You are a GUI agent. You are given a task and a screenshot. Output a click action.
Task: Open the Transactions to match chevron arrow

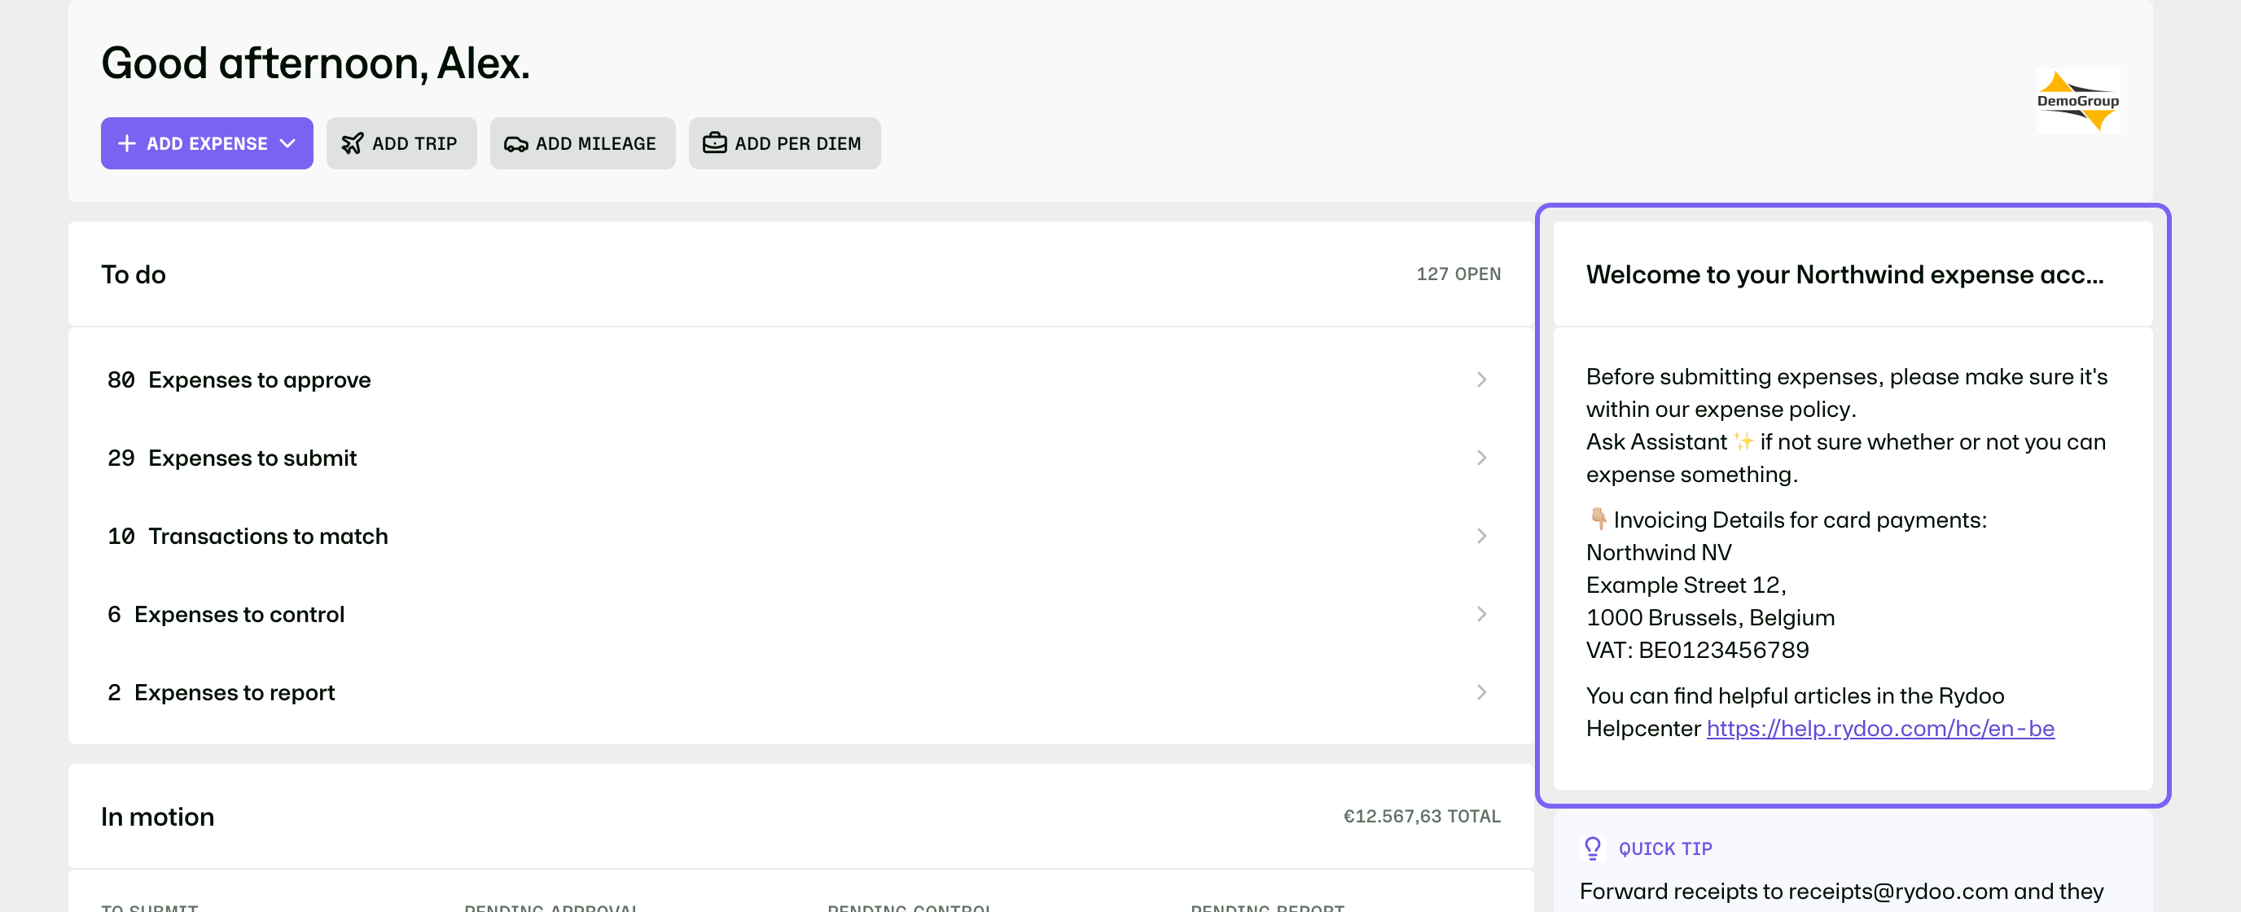1480,536
